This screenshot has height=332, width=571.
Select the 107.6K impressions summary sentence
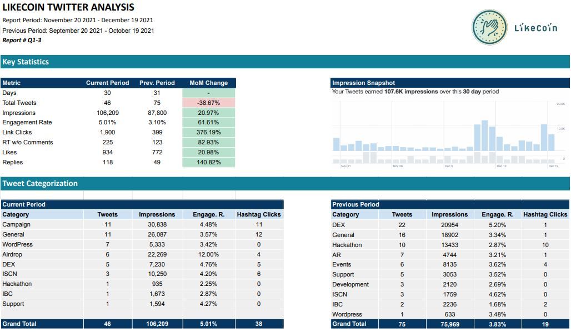tap(415, 92)
